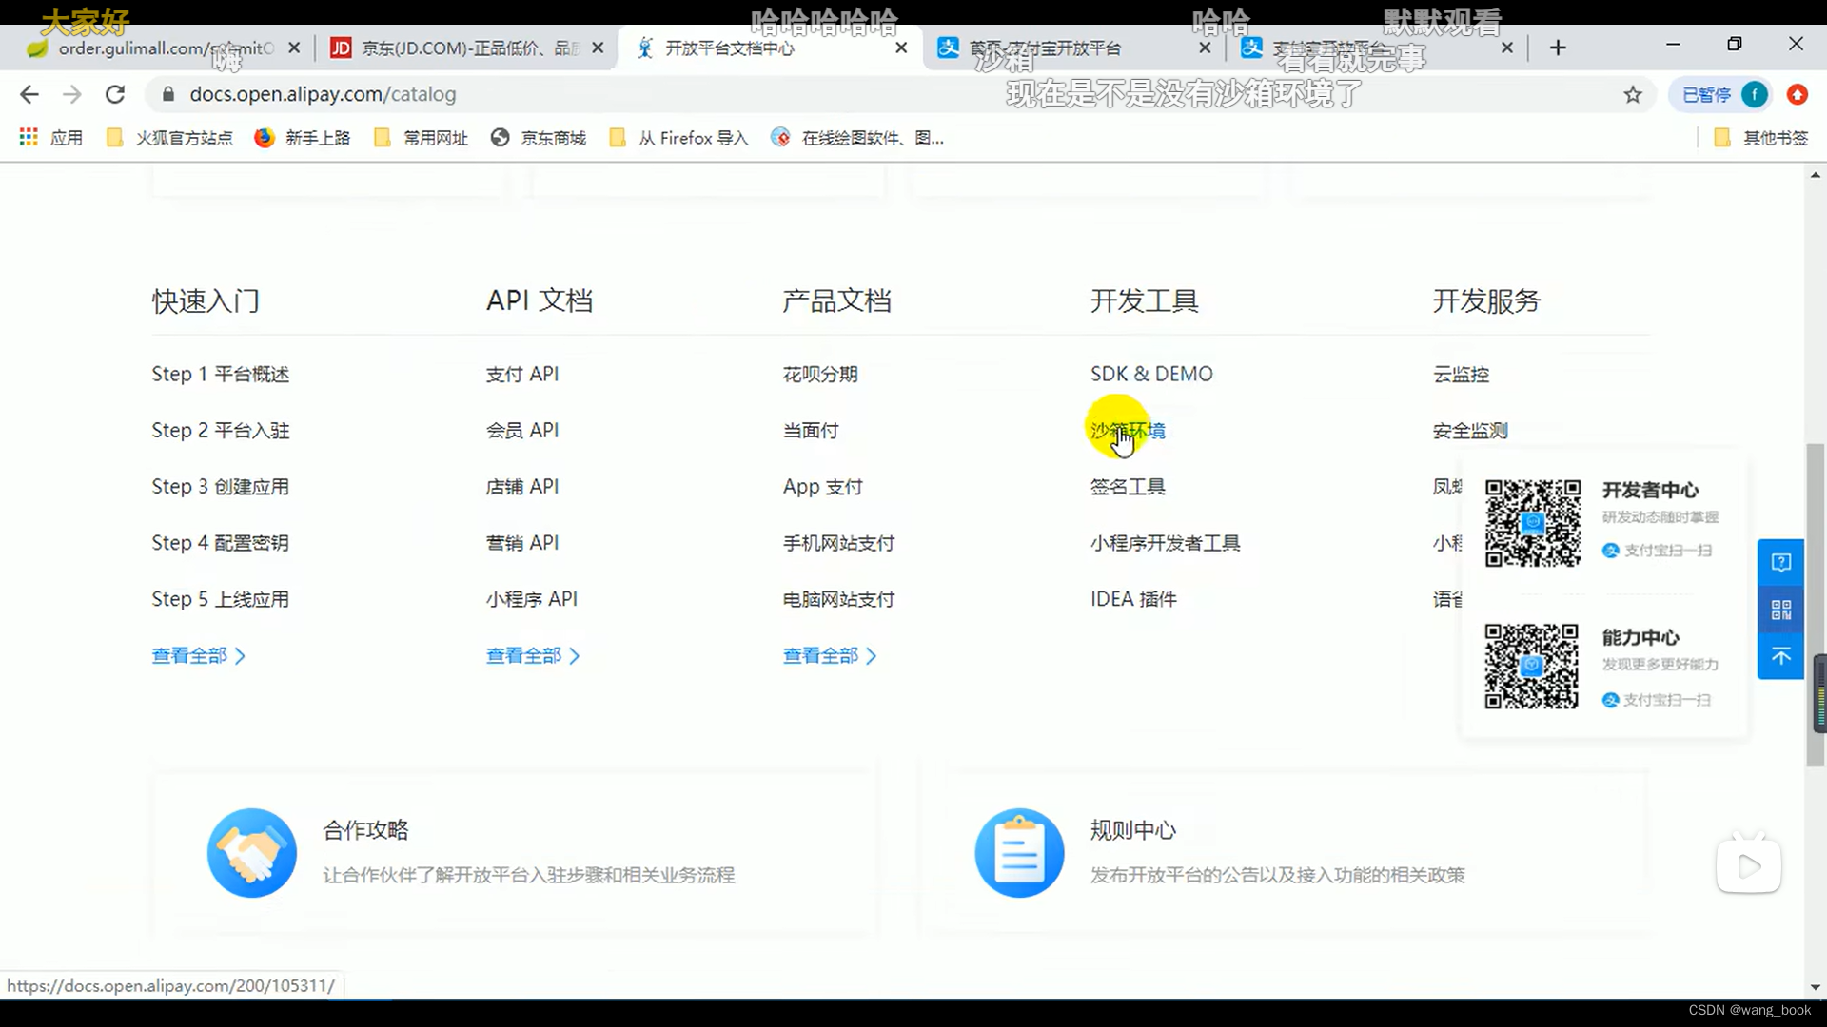The image size is (1827, 1027).
Task: Open Step 2 平台入驻
Action: (x=221, y=430)
